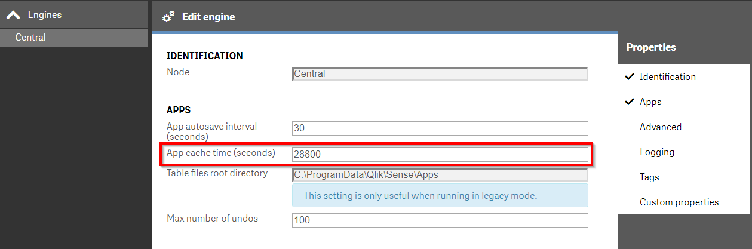The image size is (752, 249).
Task: Click the Properties panel heading
Action: (651, 47)
